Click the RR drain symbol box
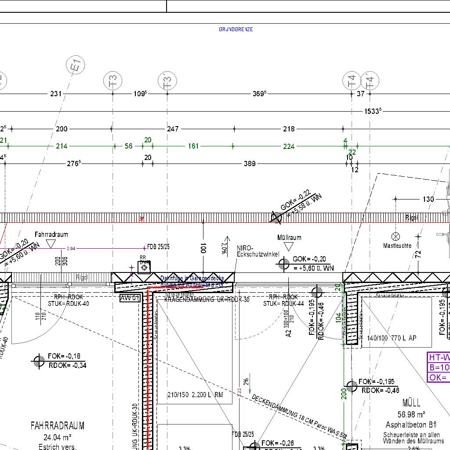450x450 pixels. 144,267
